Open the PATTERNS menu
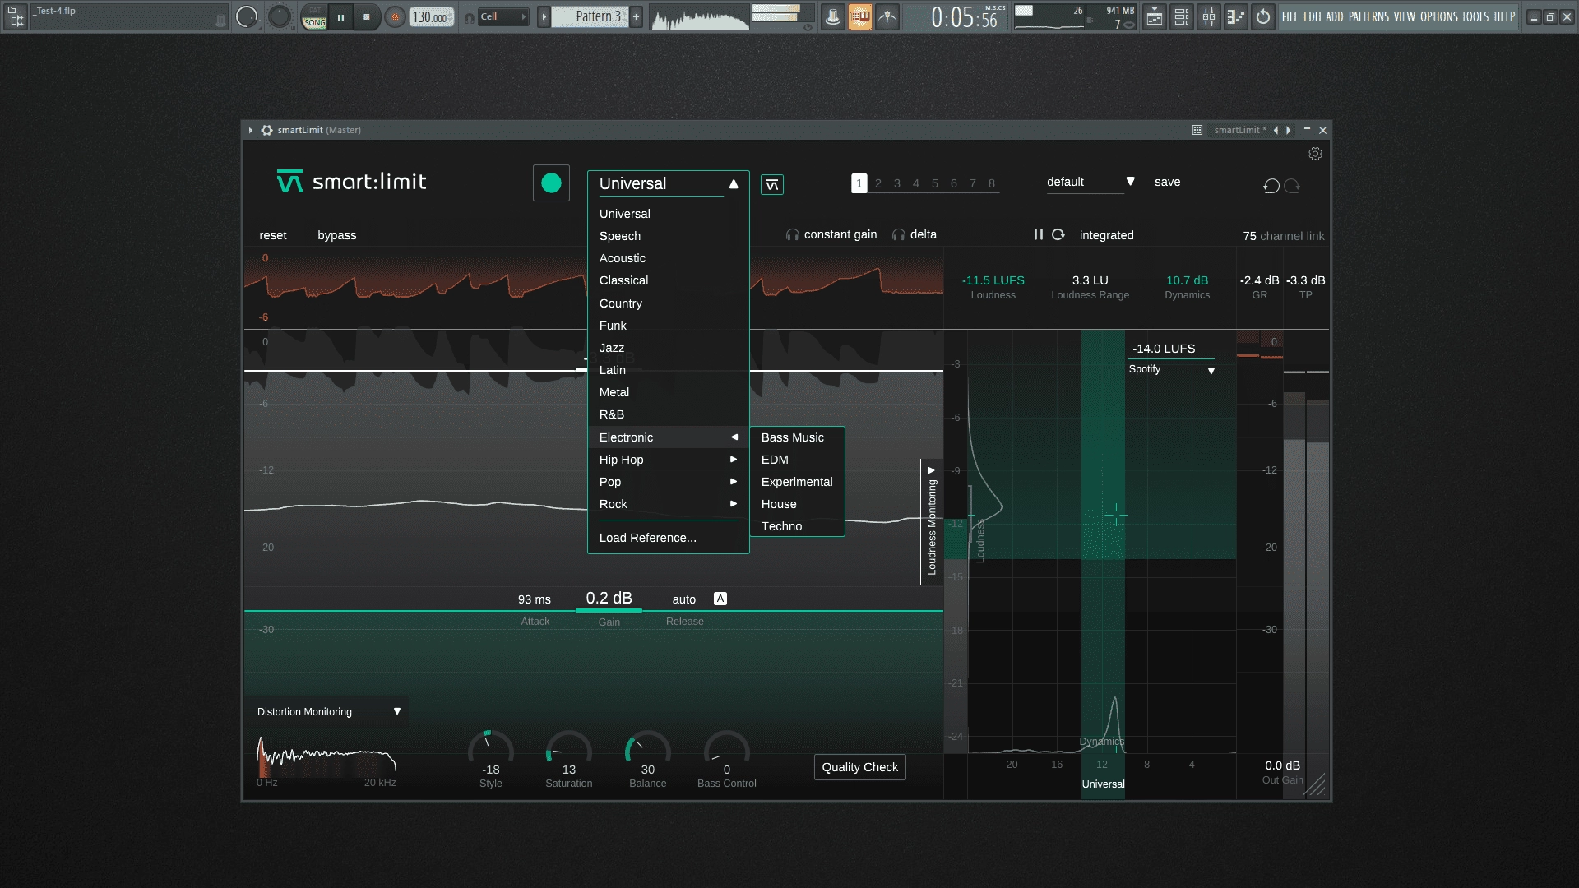 click(x=1369, y=16)
